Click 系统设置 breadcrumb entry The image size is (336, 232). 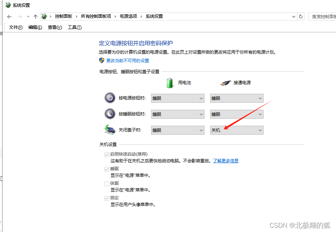pyautogui.click(x=154, y=16)
